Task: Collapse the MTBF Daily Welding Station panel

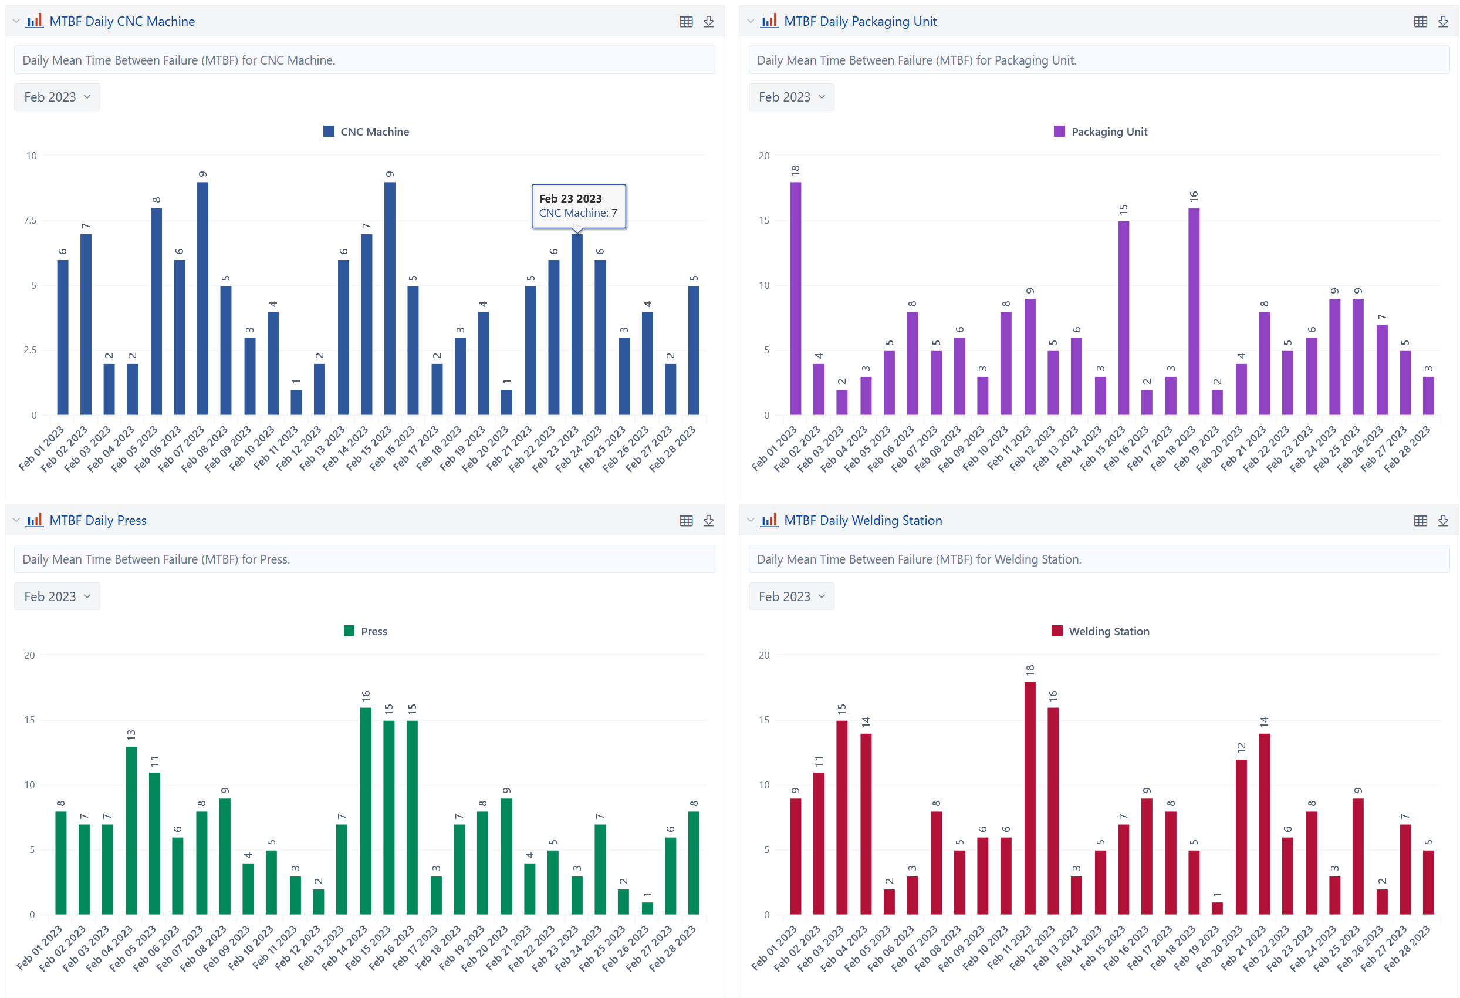Action: [751, 520]
